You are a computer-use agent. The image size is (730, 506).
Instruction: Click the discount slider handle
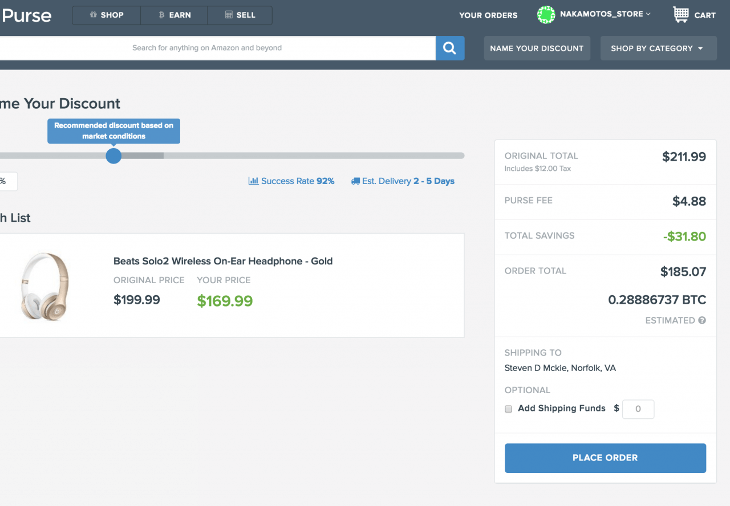(x=113, y=156)
